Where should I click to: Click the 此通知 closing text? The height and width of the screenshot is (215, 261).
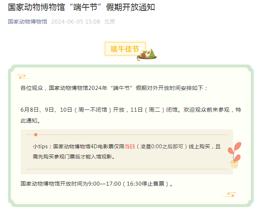[29, 121]
